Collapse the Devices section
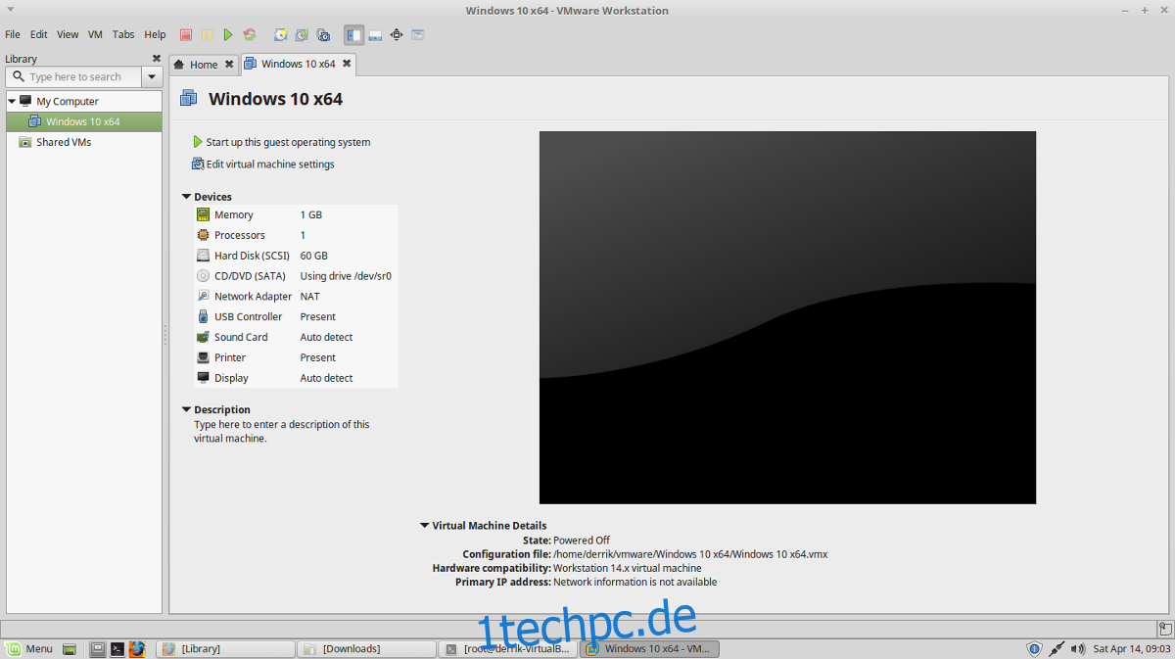1175x659 pixels. 186,197
